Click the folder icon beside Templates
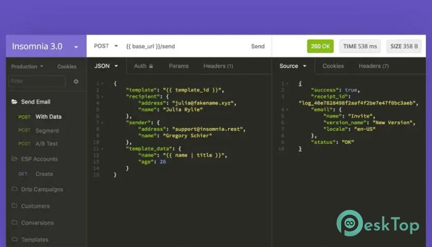This screenshot has width=432, height=247. pos(15,239)
